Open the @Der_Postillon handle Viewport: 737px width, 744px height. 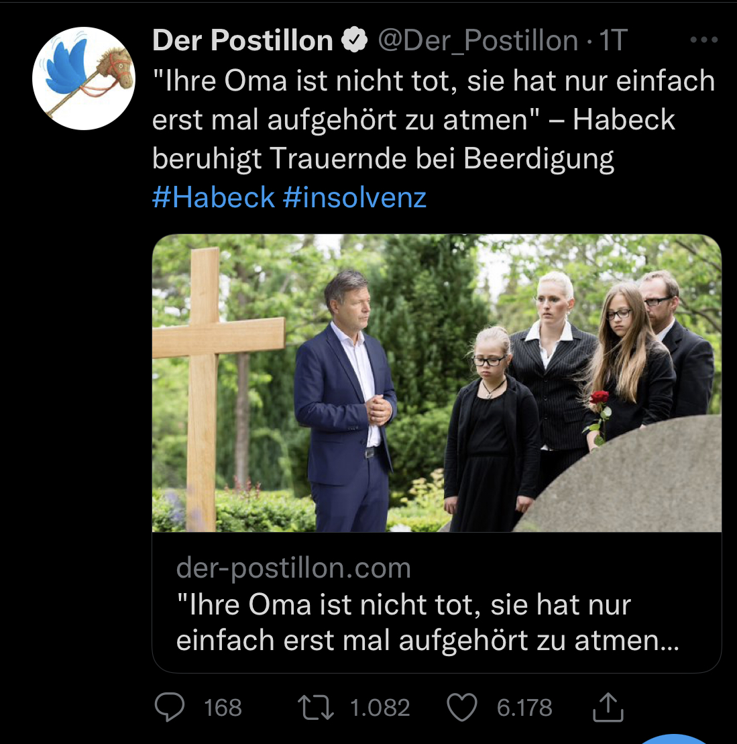coord(477,41)
